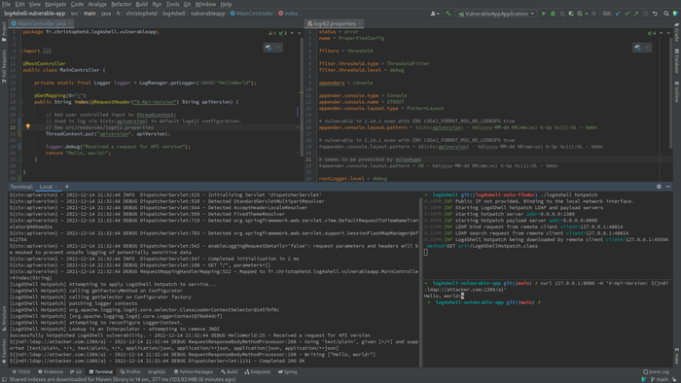
Task: Click the 'X-Api-Version' string in code
Action: click(155, 102)
